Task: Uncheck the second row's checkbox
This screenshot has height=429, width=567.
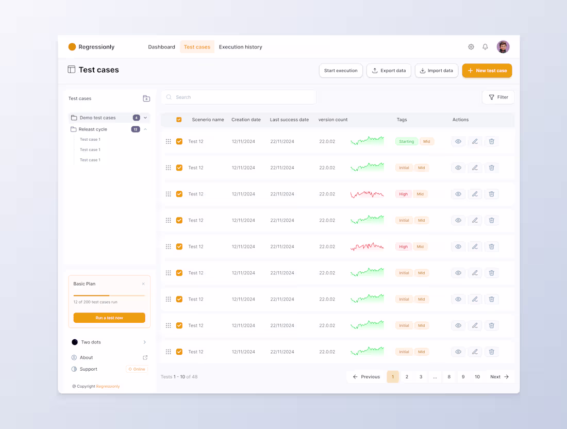Action: click(179, 168)
